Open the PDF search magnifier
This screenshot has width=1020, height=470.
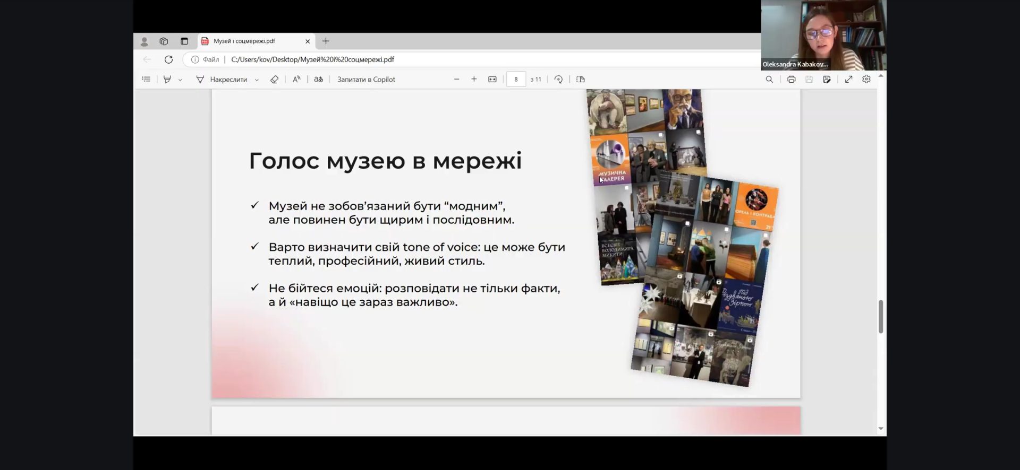769,80
